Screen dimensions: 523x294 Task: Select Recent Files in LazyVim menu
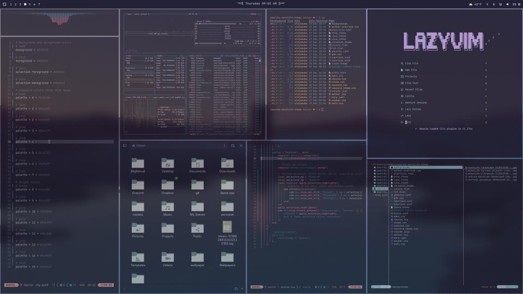[413, 89]
